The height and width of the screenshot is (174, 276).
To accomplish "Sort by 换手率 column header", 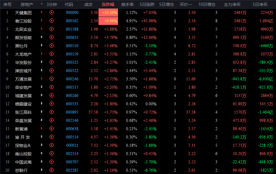I will (x=127, y=4).
